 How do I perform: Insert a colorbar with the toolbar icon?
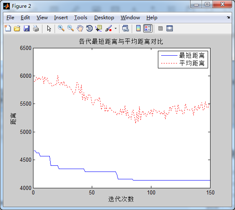pyautogui.click(x=138, y=28)
